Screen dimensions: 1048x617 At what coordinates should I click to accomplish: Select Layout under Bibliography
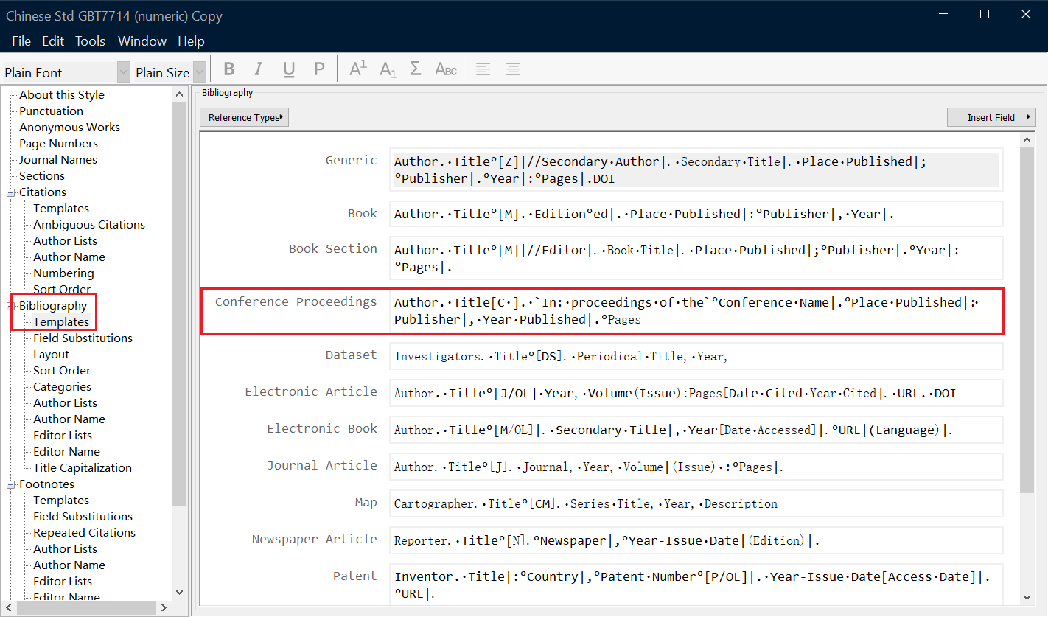click(x=51, y=355)
